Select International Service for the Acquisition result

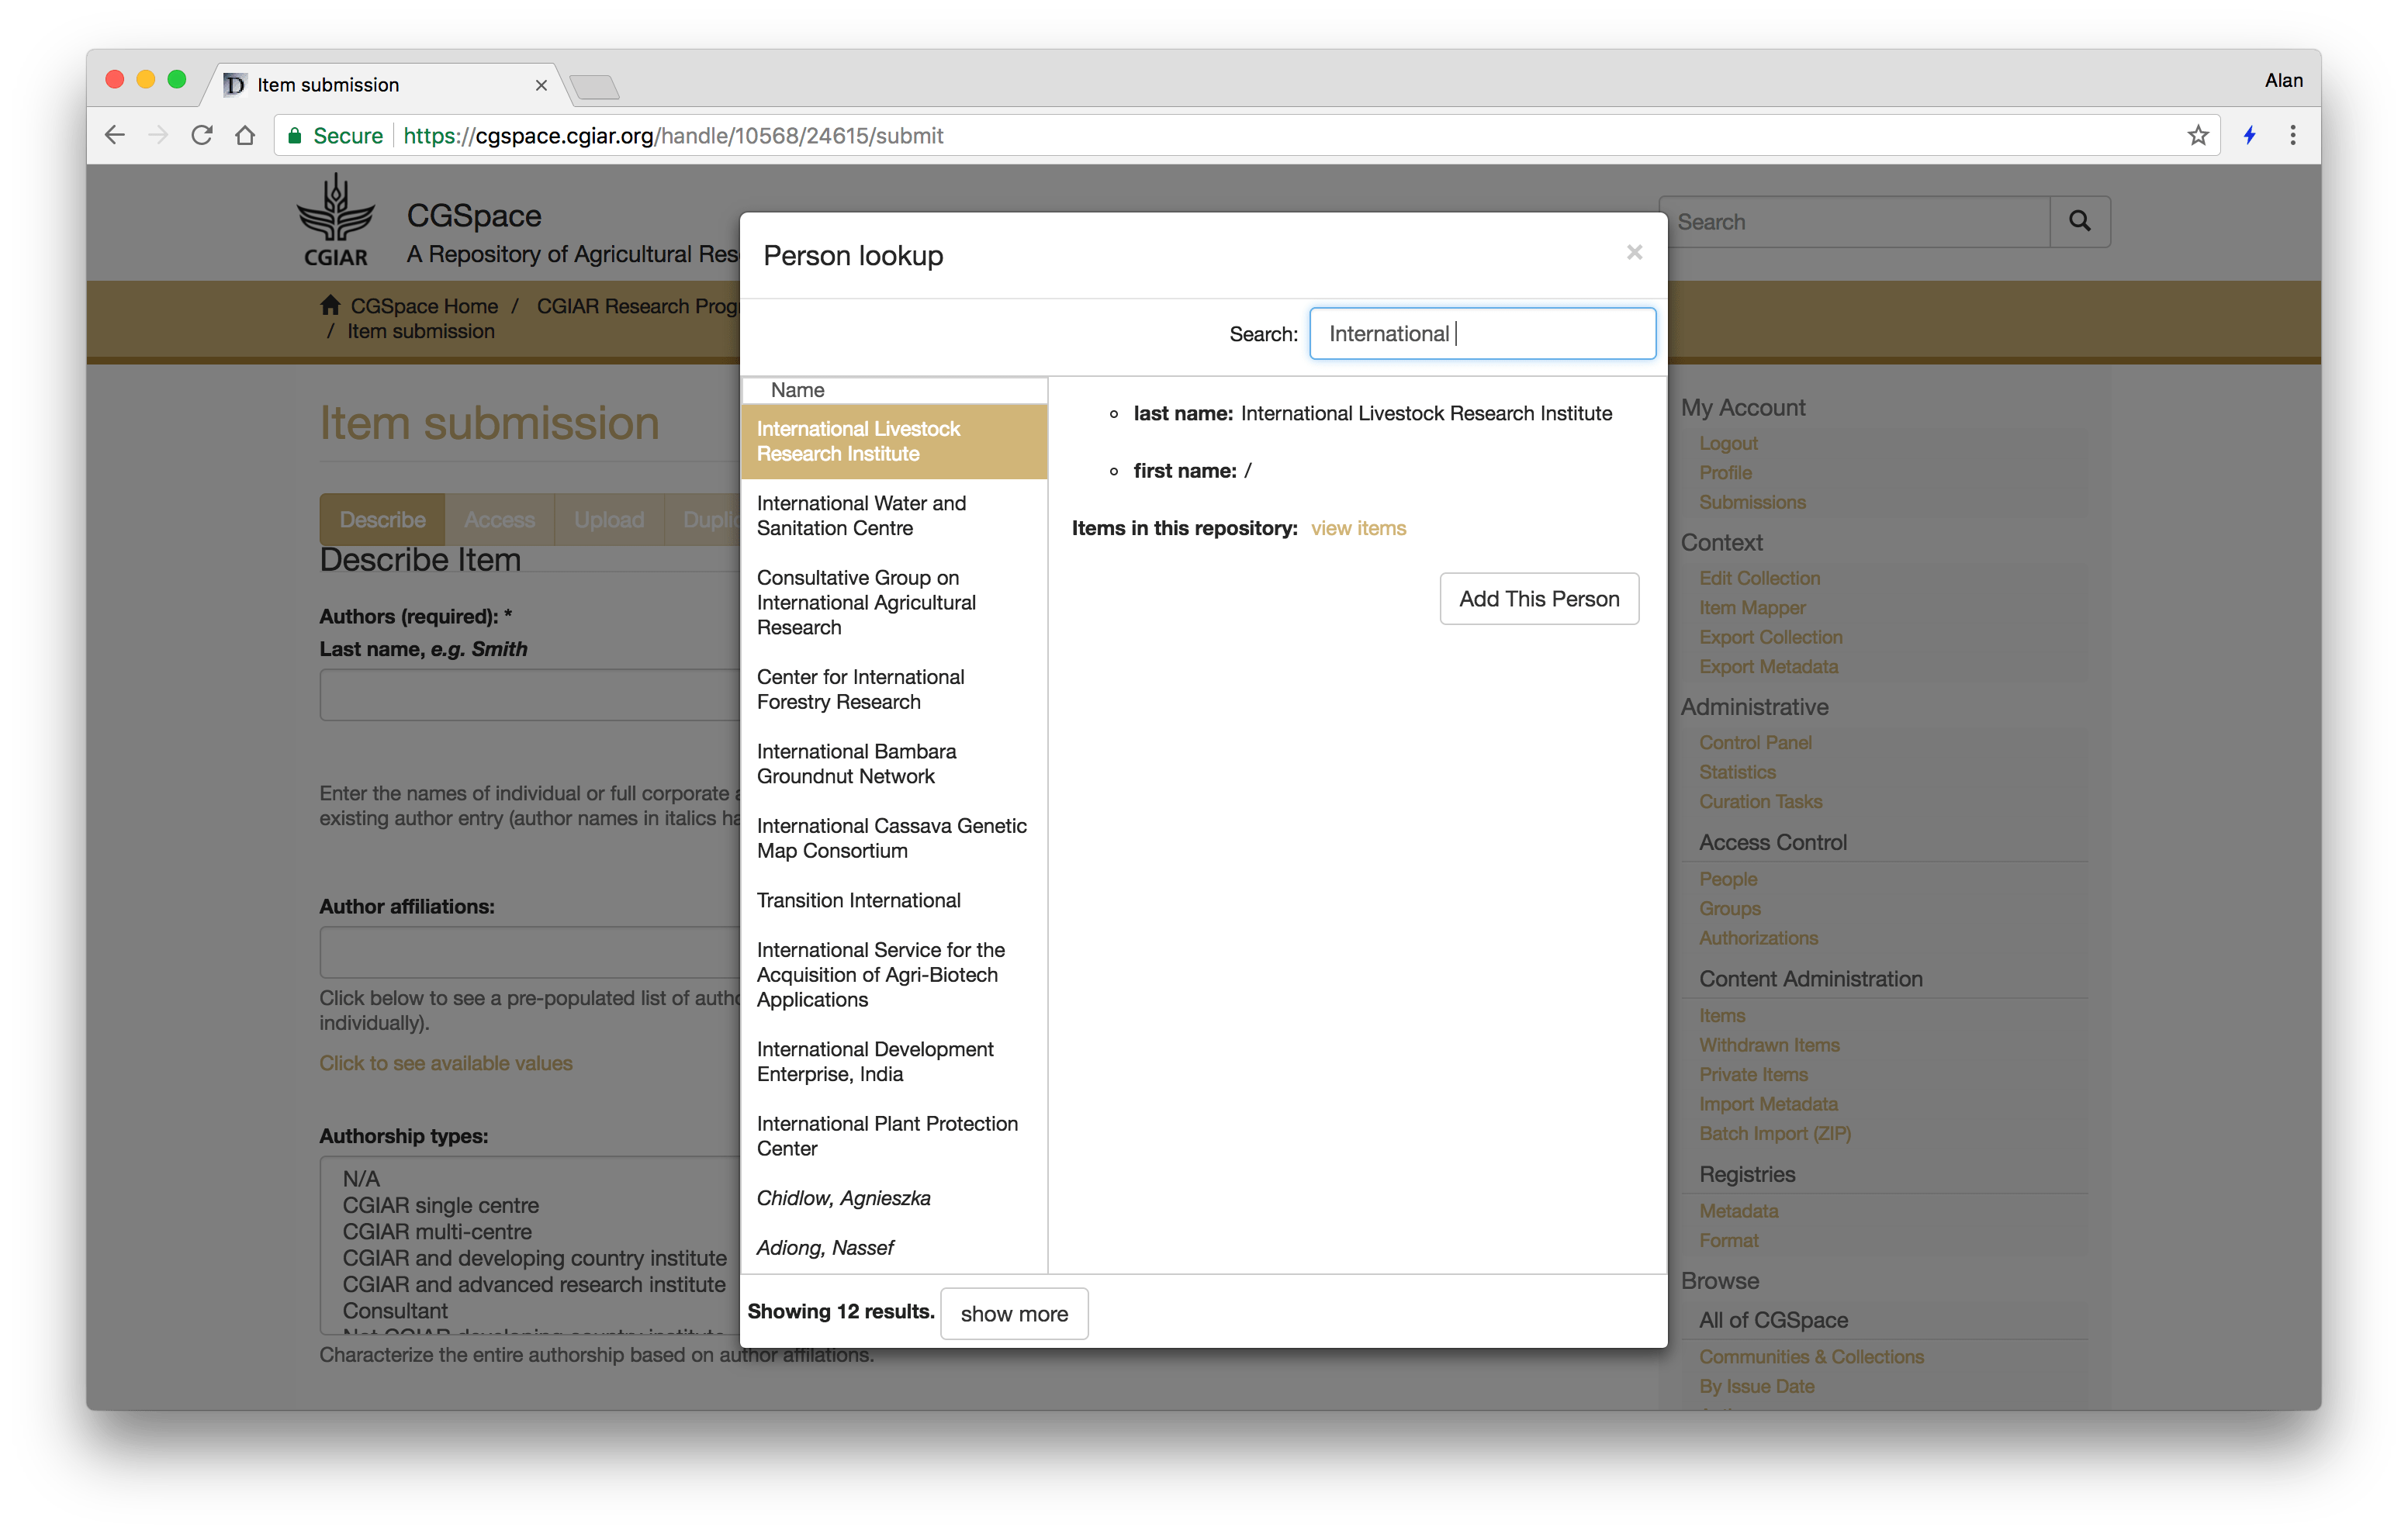[894, 974]
